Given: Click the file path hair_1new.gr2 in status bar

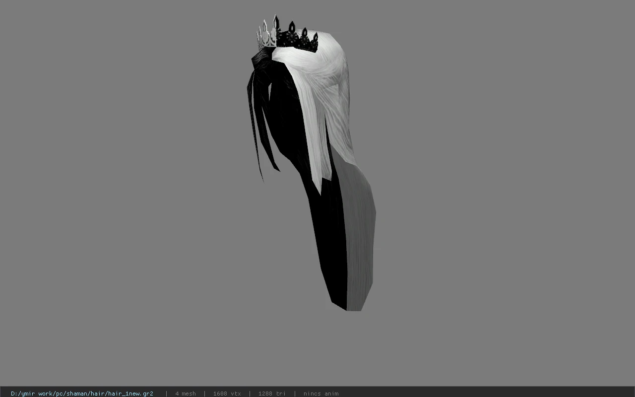Looking at the screenshot, I should click(82, 394).
